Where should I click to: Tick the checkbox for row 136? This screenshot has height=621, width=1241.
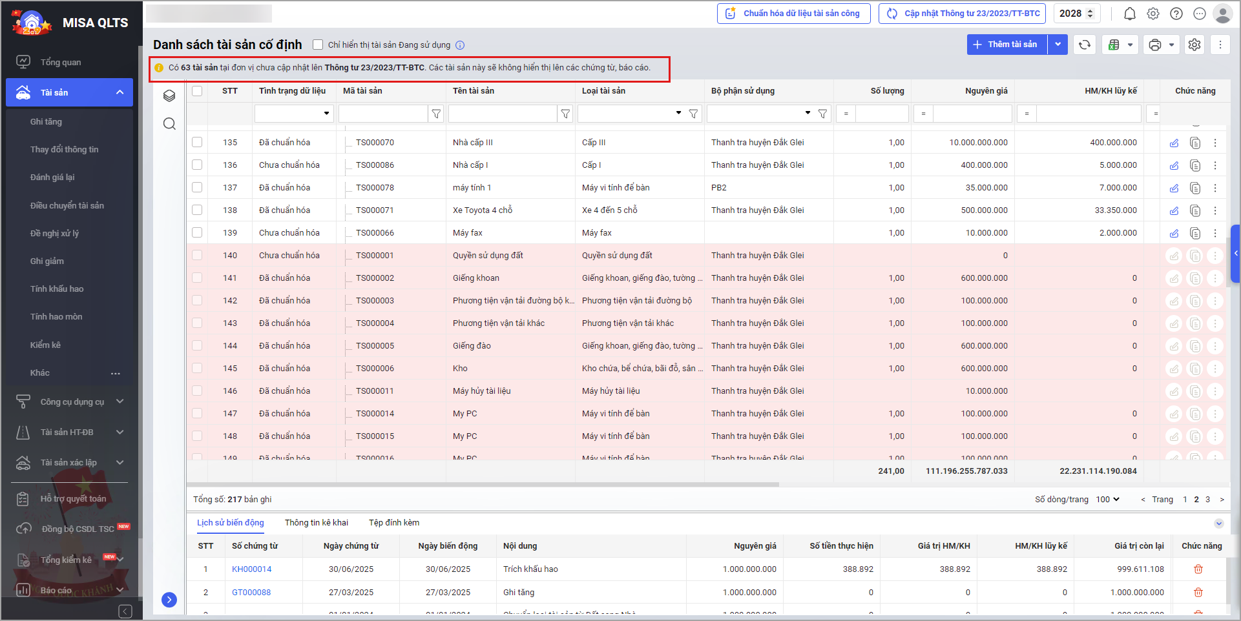[x=197, y=165]
